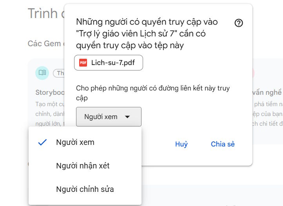
Task: Choose Người chỉnh sửa option
Action: 85,189
